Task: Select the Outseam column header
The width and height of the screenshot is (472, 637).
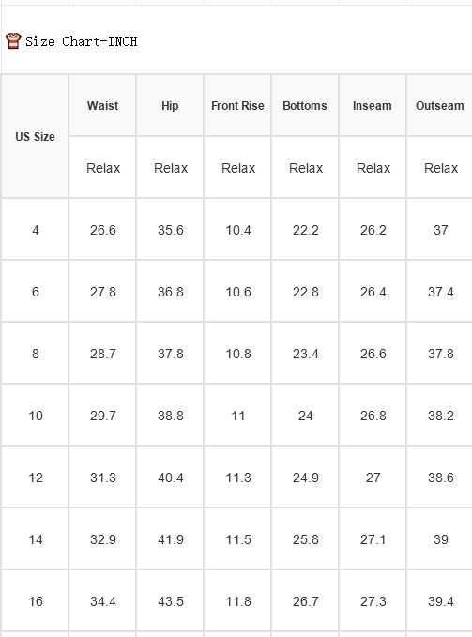Action: click(439, 106)
